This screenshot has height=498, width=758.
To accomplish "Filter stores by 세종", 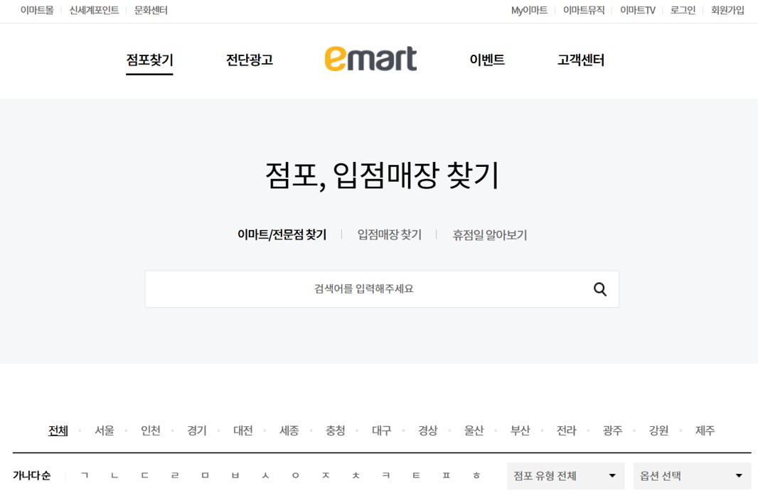I will coord(289,431).
